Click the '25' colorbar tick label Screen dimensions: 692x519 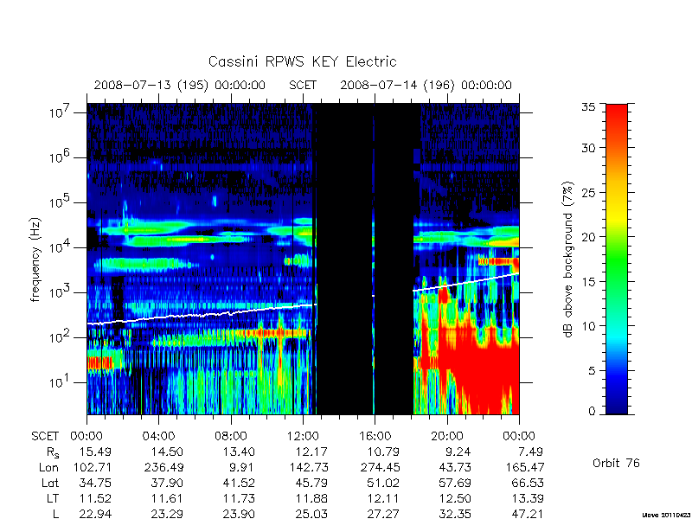588,192
